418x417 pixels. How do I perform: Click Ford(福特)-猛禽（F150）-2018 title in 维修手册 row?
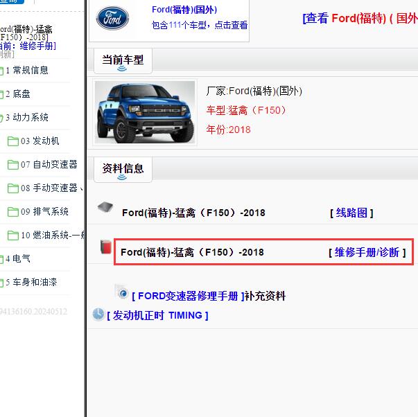pos(192,252)
